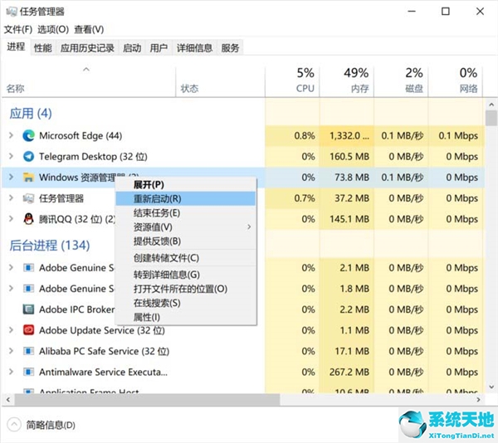Expand the Alibaba PC Safe Service row
Screen dimensions: 498x443
pyautogui.click(x=11, y=351)
